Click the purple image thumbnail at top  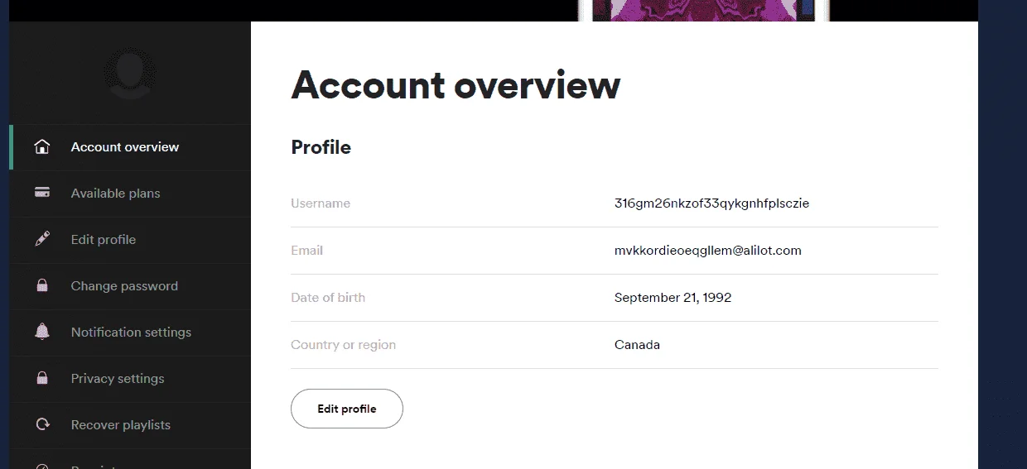[x=704, y=10]
